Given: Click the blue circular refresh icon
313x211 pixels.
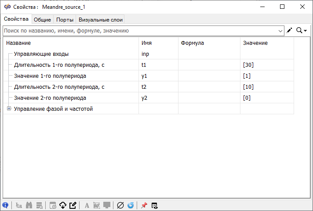Looking at the screenshot, I should [131, 205].
